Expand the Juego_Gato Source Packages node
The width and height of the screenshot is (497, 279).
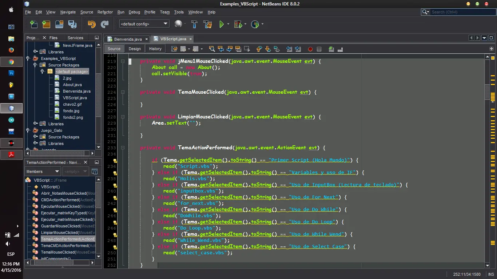click(35, 137)
